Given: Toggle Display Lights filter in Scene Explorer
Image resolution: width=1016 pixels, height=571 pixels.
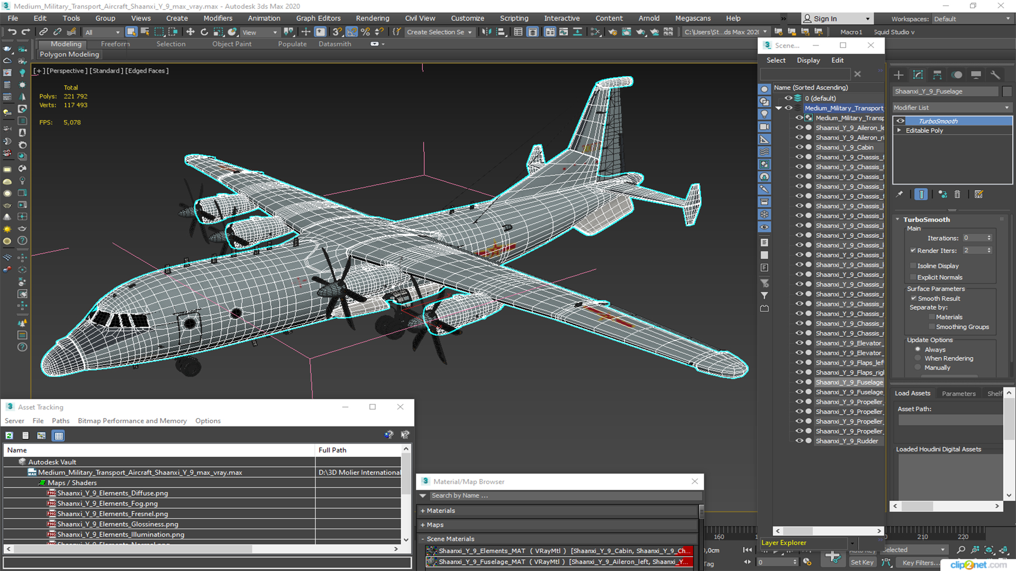Looking at the screenshot, I should [x=765, y=114].
